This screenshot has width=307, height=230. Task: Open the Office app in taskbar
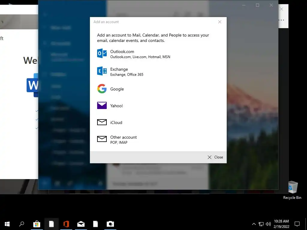pyautogui.click(x=66, y=224)
